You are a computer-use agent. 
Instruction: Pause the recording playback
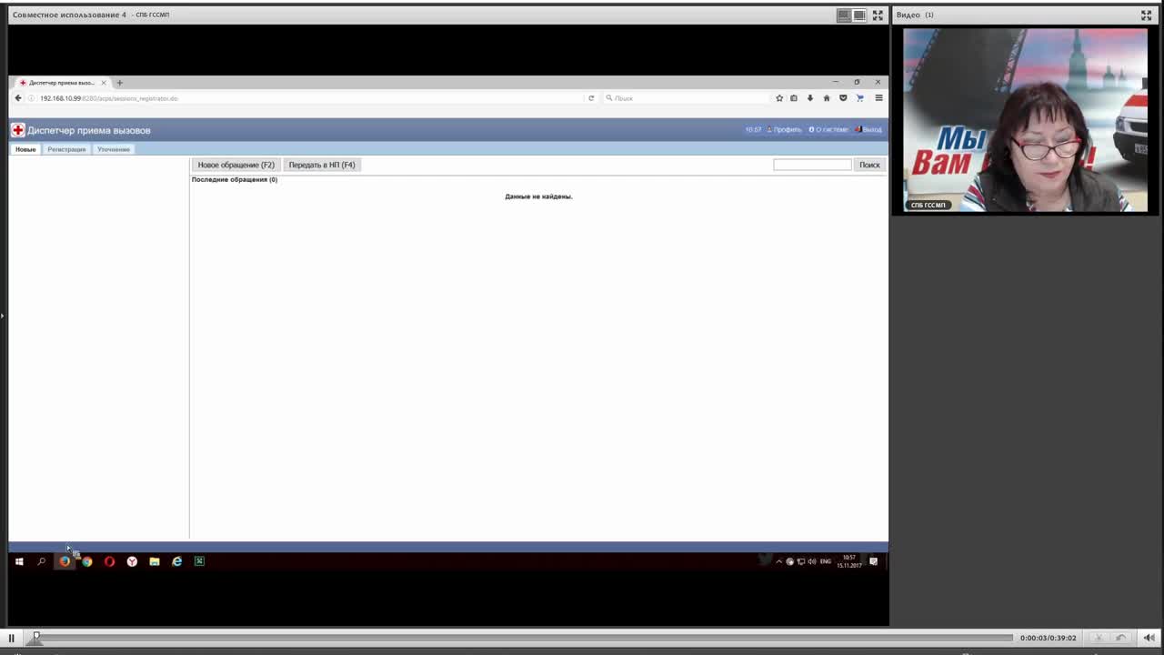tap(11, 638)
